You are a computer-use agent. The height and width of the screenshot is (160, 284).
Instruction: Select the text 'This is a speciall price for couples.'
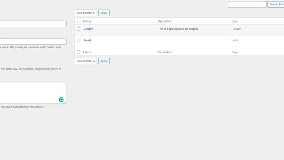point(178,29)
